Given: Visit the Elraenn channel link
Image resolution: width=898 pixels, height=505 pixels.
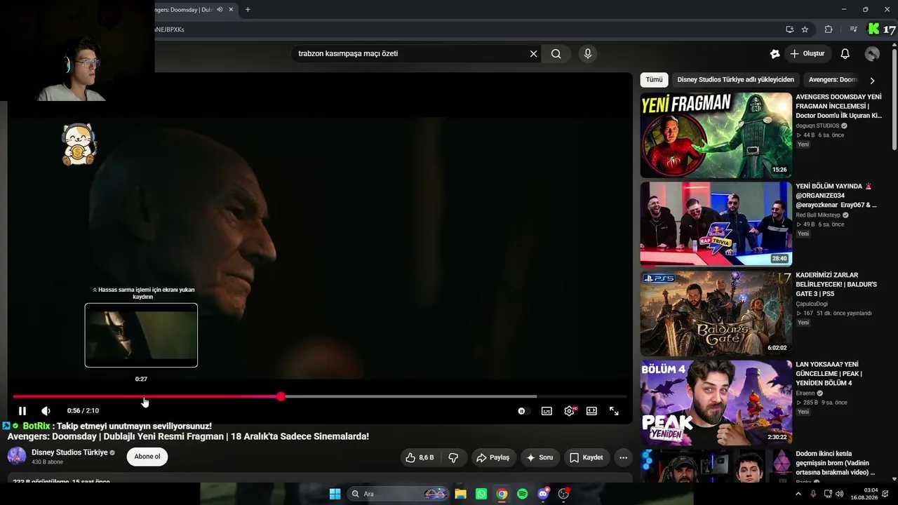Looking at the screenshot, I should point(805,393).
